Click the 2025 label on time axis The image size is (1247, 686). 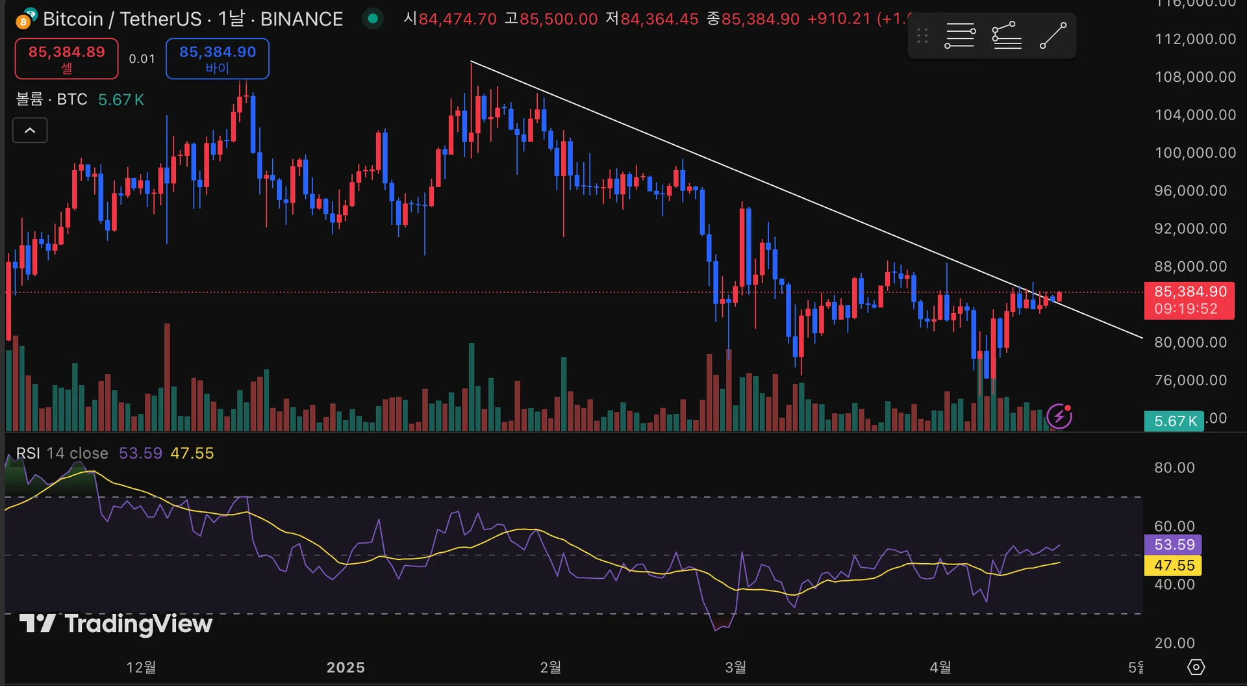click(346, 667)
